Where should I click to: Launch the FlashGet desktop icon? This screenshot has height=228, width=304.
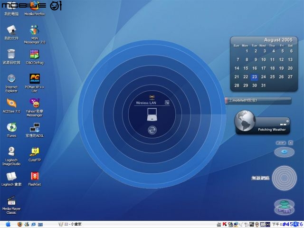coord(35,179)
